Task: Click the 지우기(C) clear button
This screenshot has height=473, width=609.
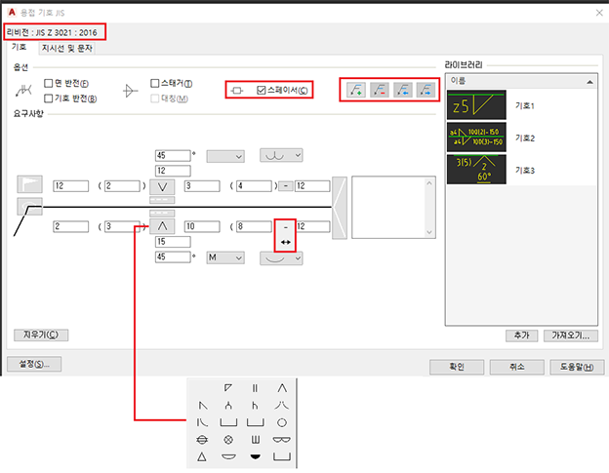Action: pos(41,335)
